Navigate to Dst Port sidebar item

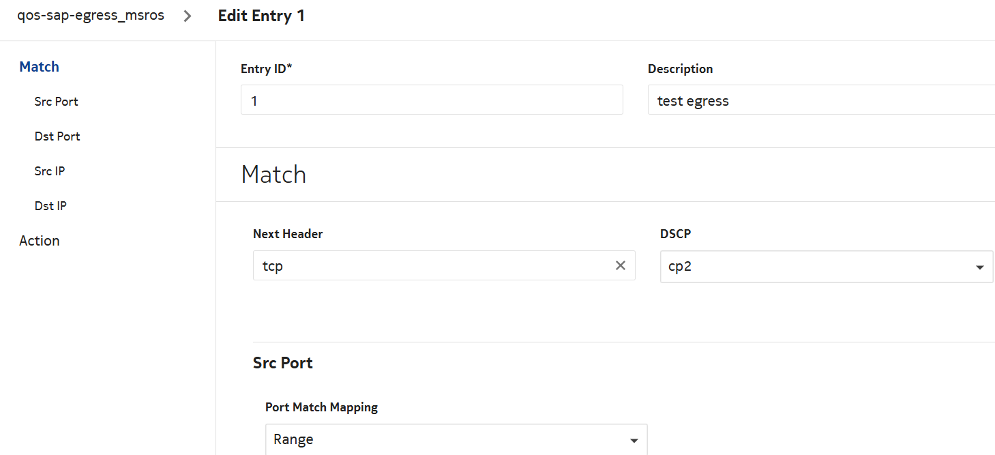point(57,136)
